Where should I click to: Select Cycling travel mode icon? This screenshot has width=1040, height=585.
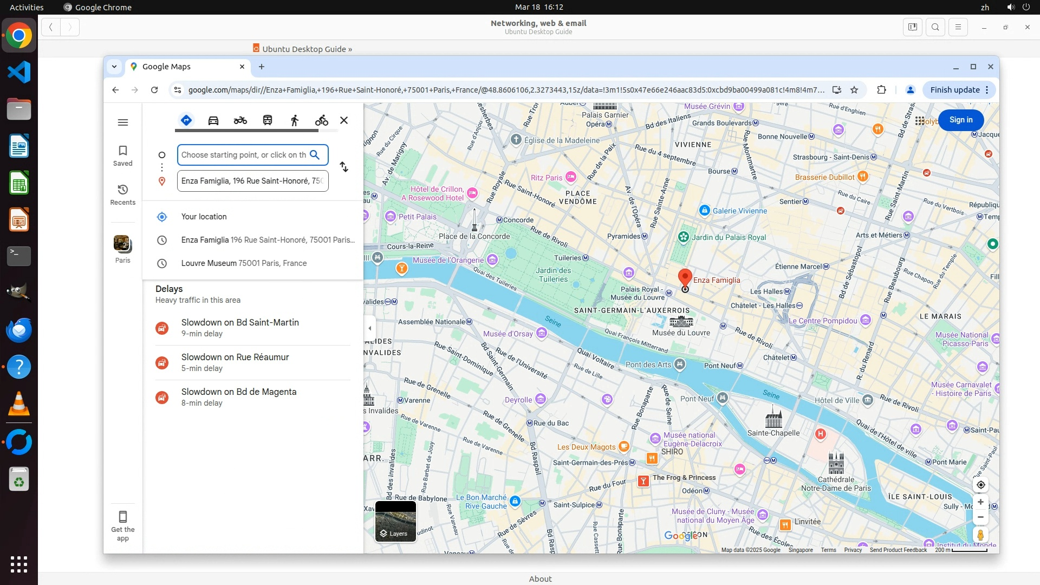tap(322, 120)
